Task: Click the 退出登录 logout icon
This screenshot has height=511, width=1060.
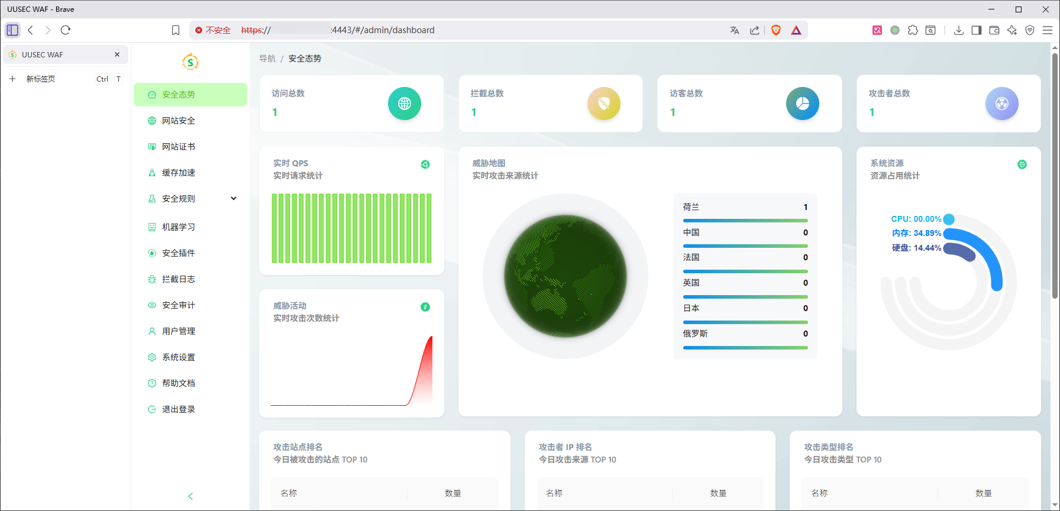Action: (x=152, y=409)
